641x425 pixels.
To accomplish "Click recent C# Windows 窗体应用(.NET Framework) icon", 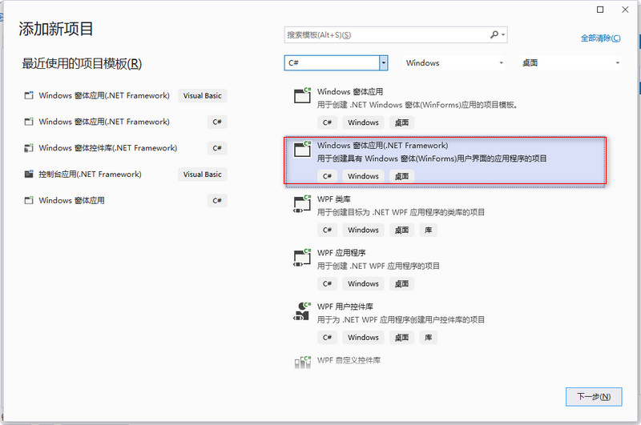I will pos(29,122).
